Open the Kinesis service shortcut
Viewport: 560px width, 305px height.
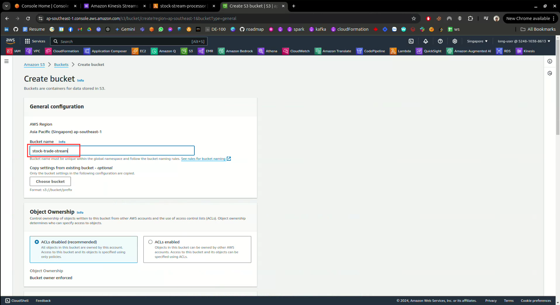click(525, 51)
